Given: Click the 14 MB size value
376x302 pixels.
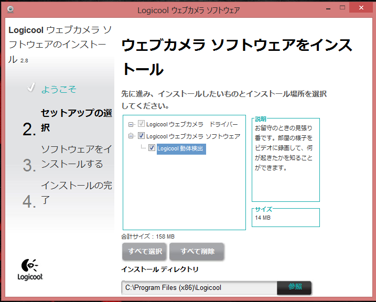Looking at the screenshot, I should point(263,218).
